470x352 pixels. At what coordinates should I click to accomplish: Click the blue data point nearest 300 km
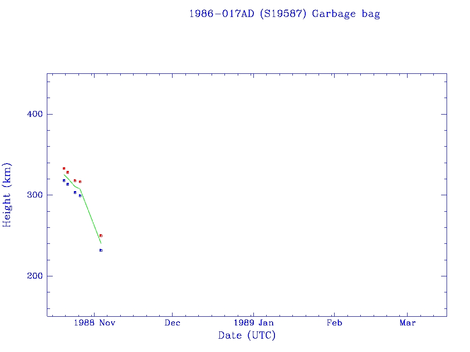[80, 196]
